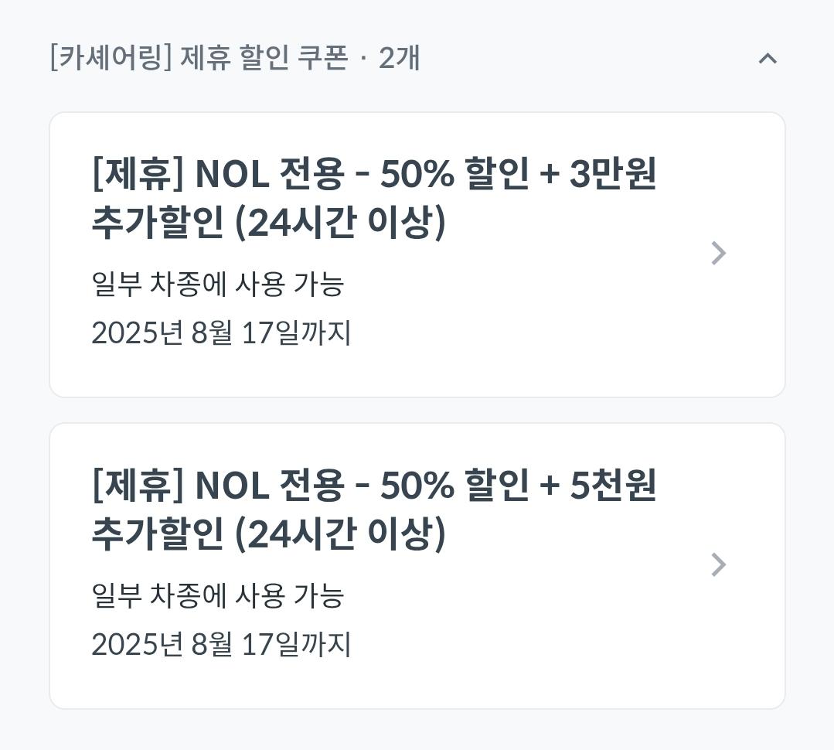Click the expiry date on 3만원 coupon
This screenshot has height=750, width=834.
pyautogui.click(x=221, y=333)
